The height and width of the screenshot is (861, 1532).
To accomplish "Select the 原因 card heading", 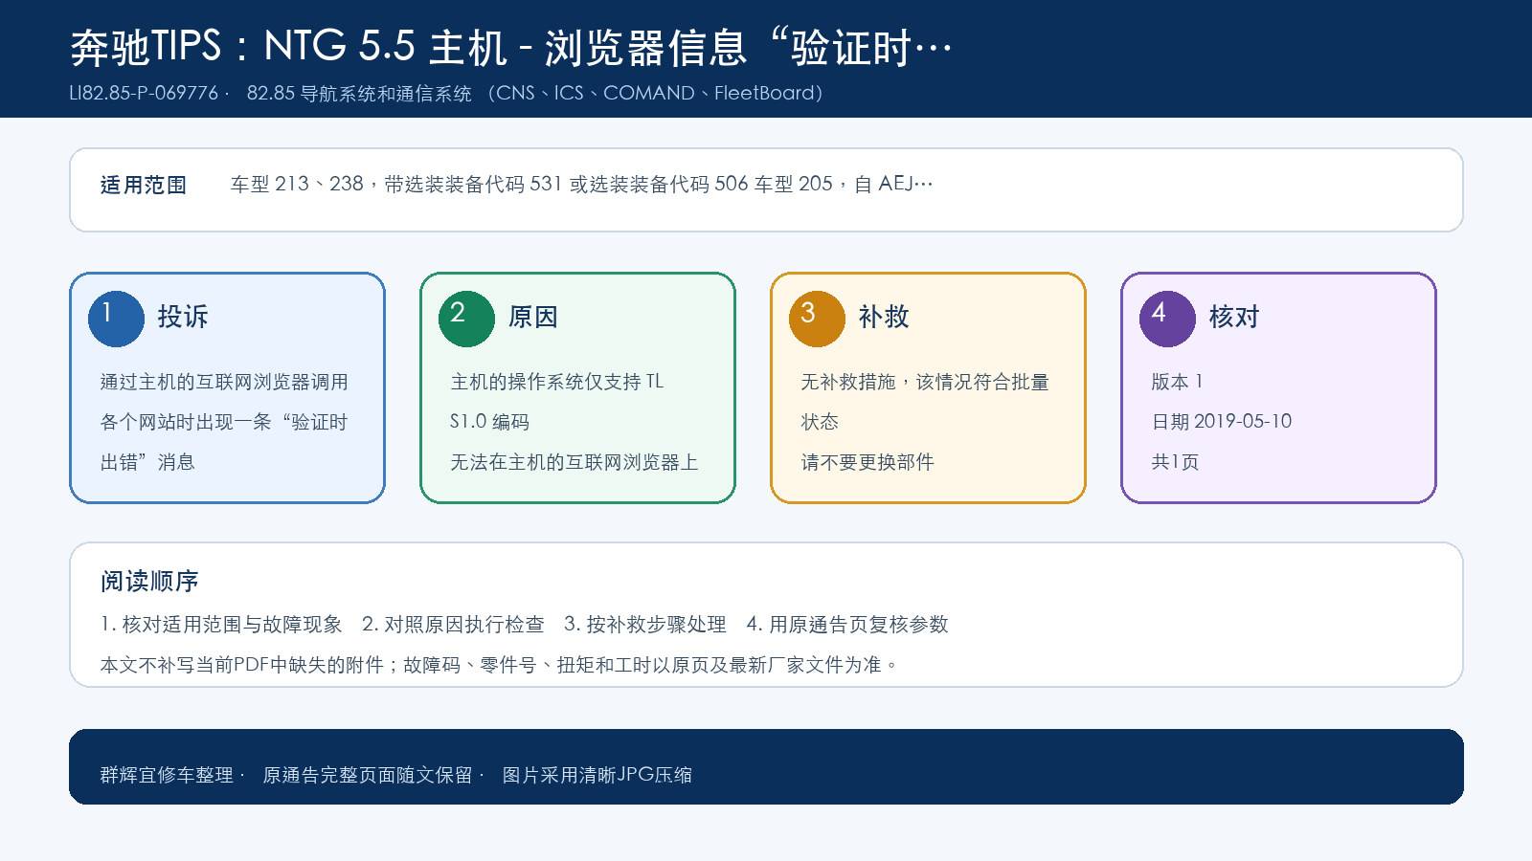I will tap(533, 317).
